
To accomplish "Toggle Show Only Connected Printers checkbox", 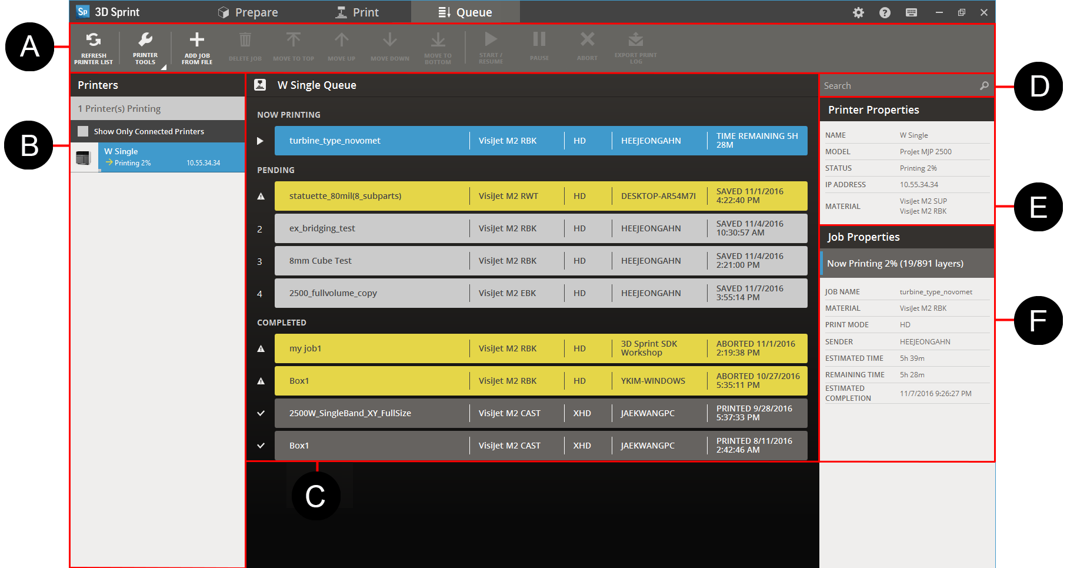I will pos(83,131).
